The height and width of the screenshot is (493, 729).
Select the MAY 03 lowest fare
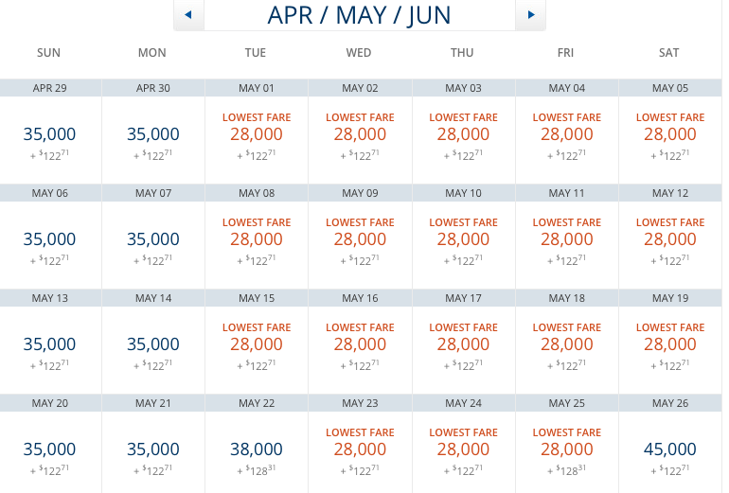[x=463, y=134]
